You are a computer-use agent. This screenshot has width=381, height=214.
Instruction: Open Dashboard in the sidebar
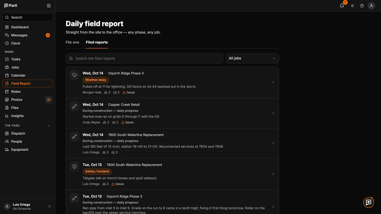pyautogui.click(x=27, y=27)
